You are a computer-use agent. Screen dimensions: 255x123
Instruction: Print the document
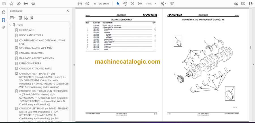click(26, 4)
